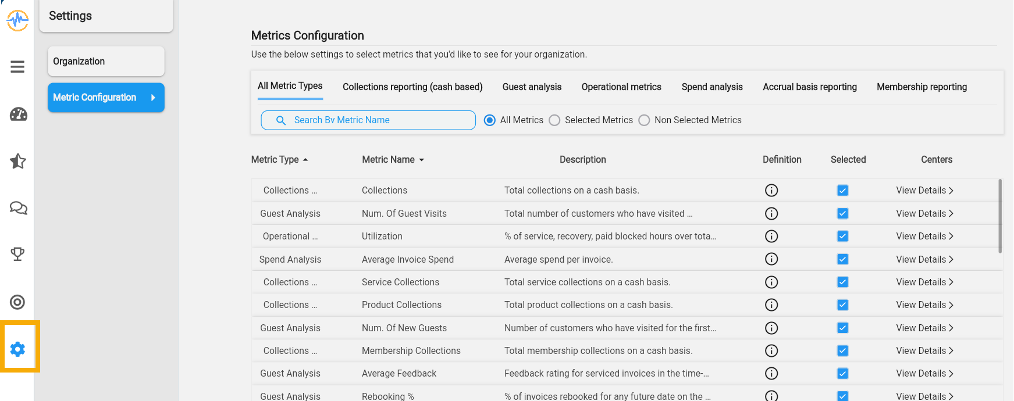Open the Operational metrics tab
This screenshot has height=401, width=1014.
pos(621,87)
